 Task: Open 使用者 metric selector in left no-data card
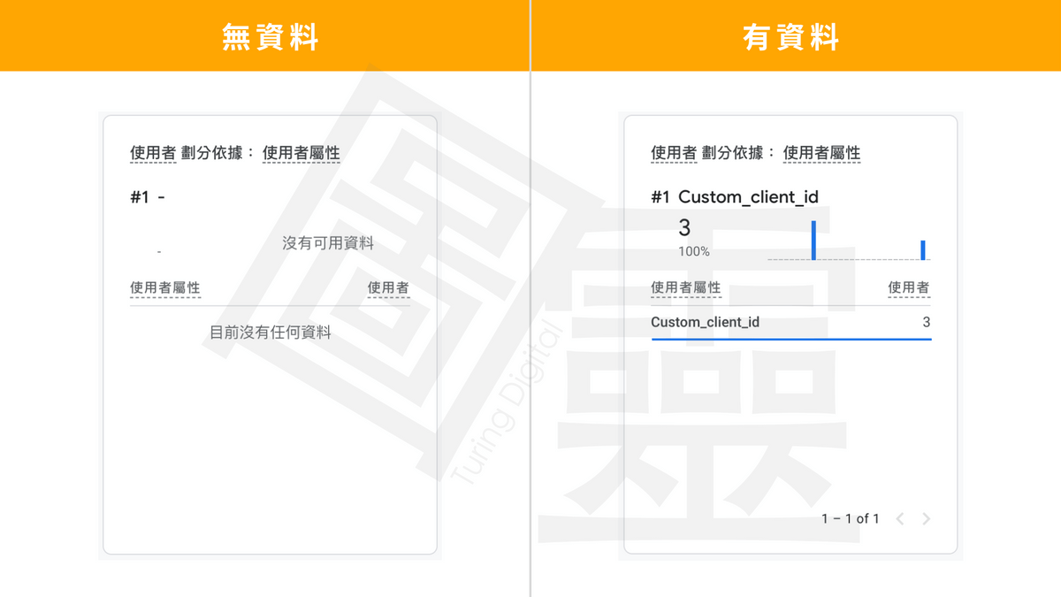(153, 153)
